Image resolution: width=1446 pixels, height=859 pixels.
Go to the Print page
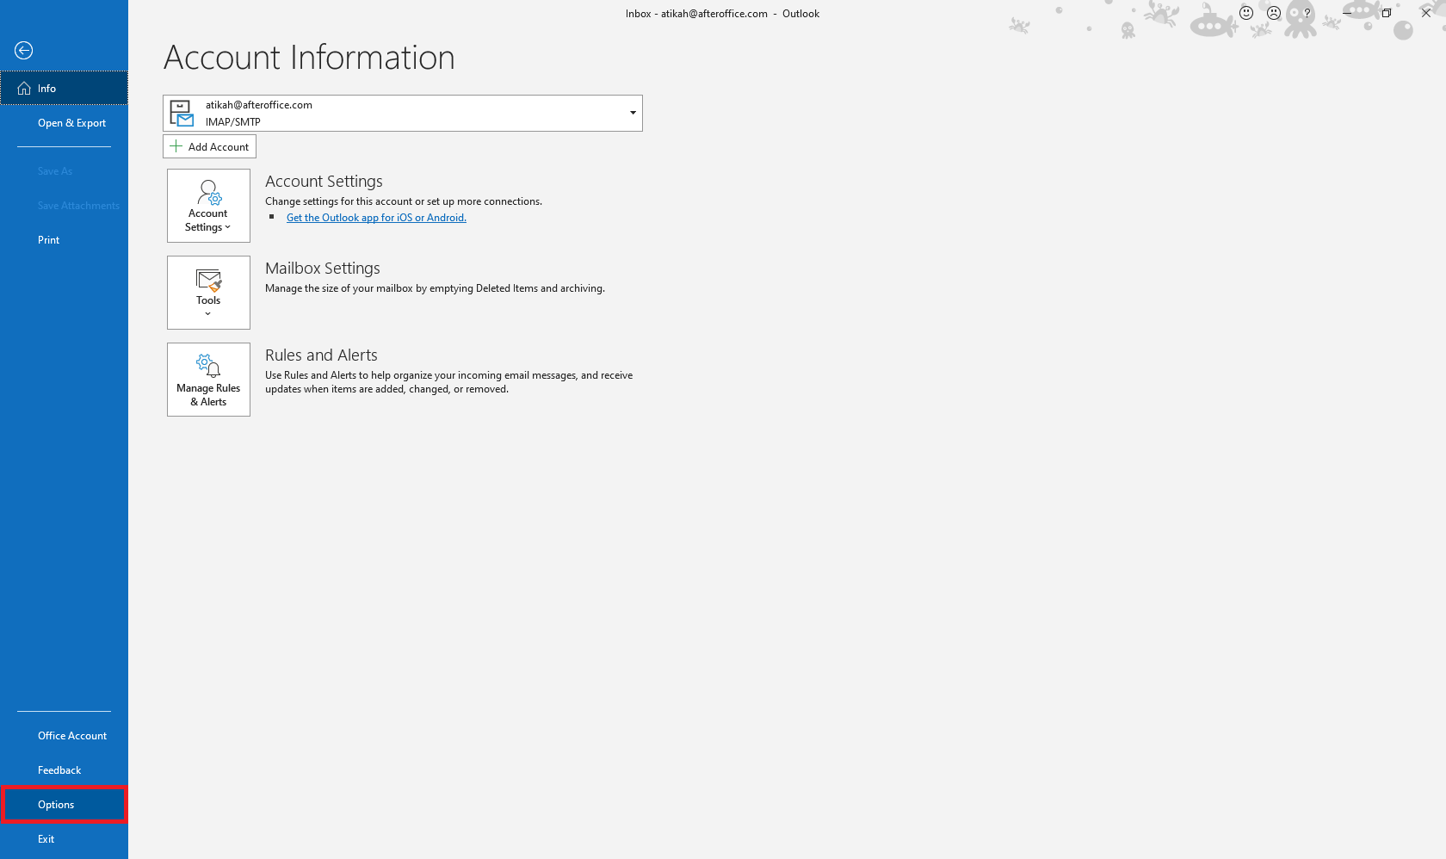click(x=48, y=240)
